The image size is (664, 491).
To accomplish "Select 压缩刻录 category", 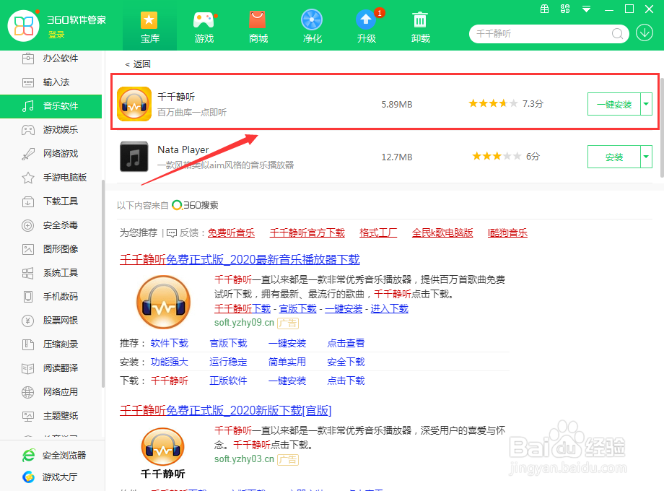I will pos(51,344).
